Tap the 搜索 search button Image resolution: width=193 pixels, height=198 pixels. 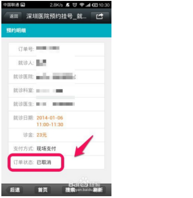point(70,190)
